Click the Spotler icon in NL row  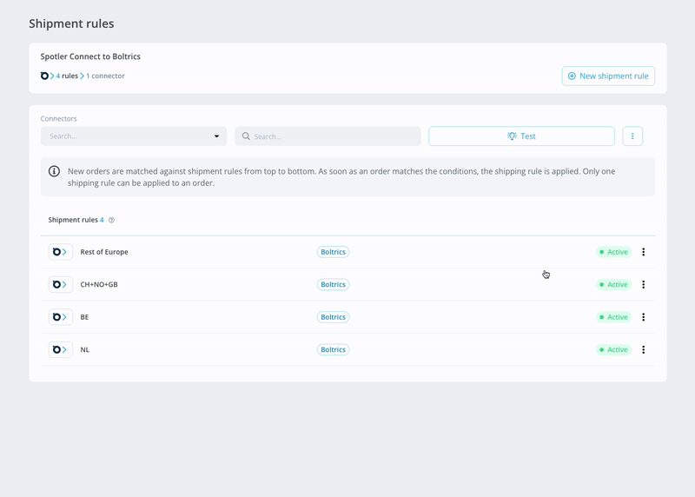60,349
